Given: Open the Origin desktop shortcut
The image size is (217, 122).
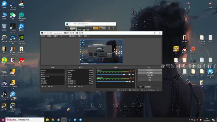Looking at the screenshot, I should click(x=193, y=50).
